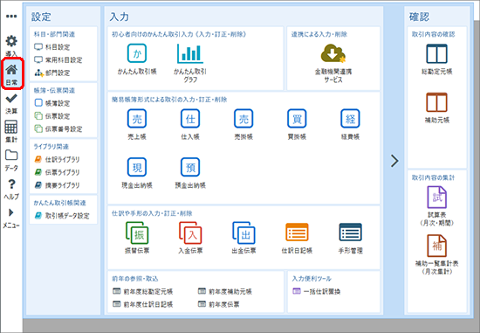Screen dimensions: 480x333
Task: Open 試算表 (月次・期間) report
Action: point(437,198)
